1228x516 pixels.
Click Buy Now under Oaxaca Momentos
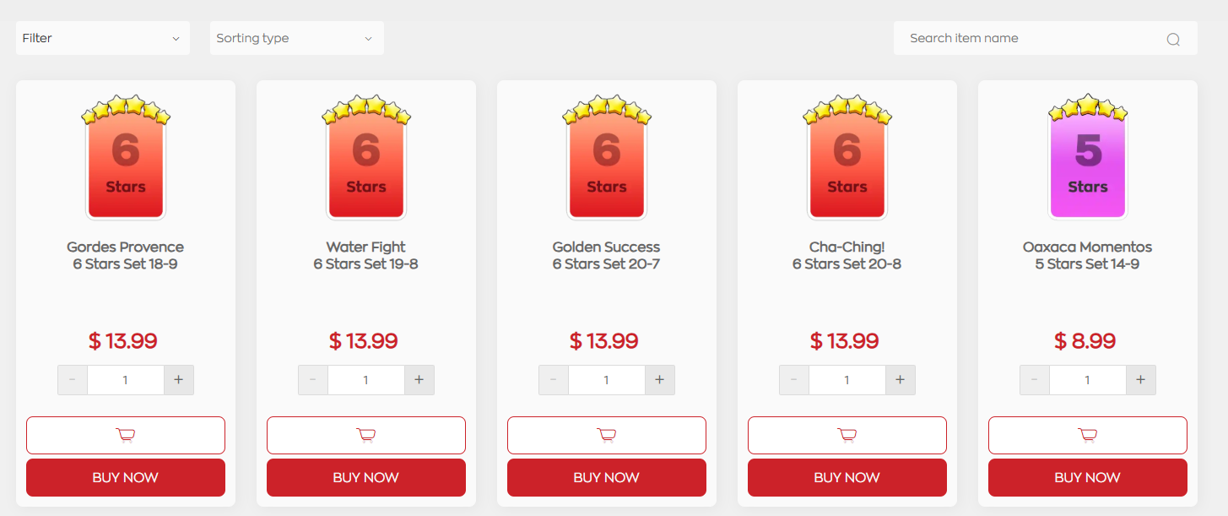pos(1087,478)
